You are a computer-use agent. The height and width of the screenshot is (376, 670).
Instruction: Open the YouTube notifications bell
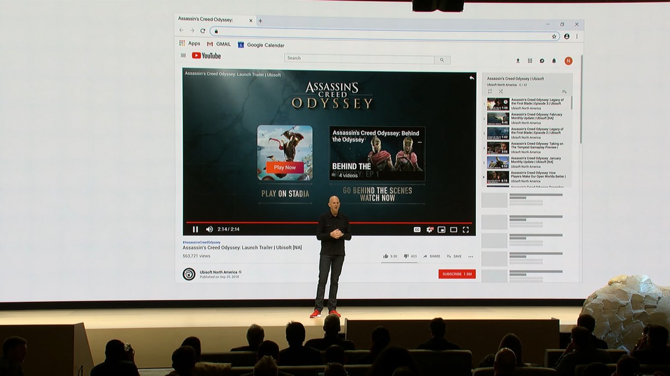pyautogui.click(x=554, y=61)
